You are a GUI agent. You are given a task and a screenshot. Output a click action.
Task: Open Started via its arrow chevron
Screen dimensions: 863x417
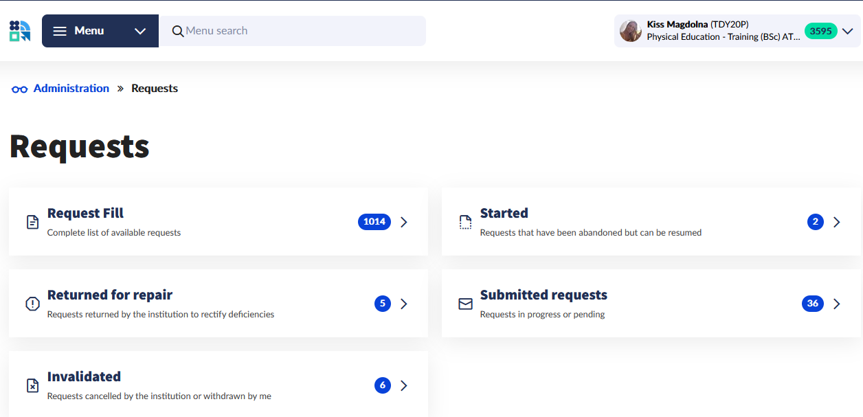(x=836, y=222)
